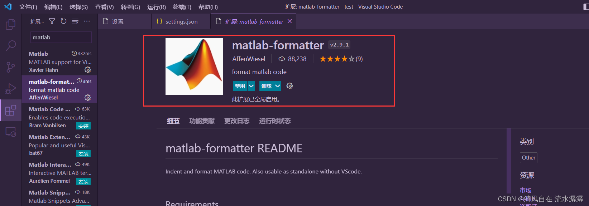Switch to the settings.json tab
This screenshot has height=206, width=589.
pyautogui.click(x=181, y=21)
